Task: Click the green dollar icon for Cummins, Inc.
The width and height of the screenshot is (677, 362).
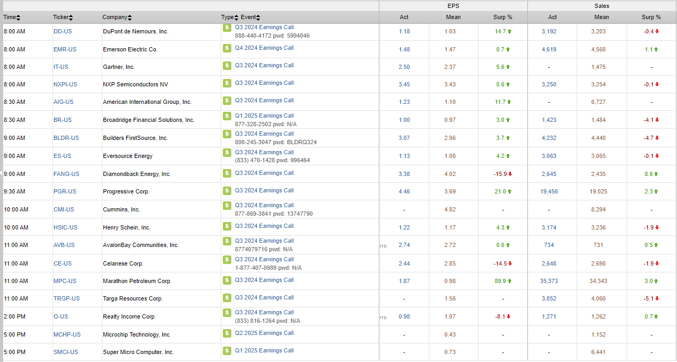Action: point(227,206)
